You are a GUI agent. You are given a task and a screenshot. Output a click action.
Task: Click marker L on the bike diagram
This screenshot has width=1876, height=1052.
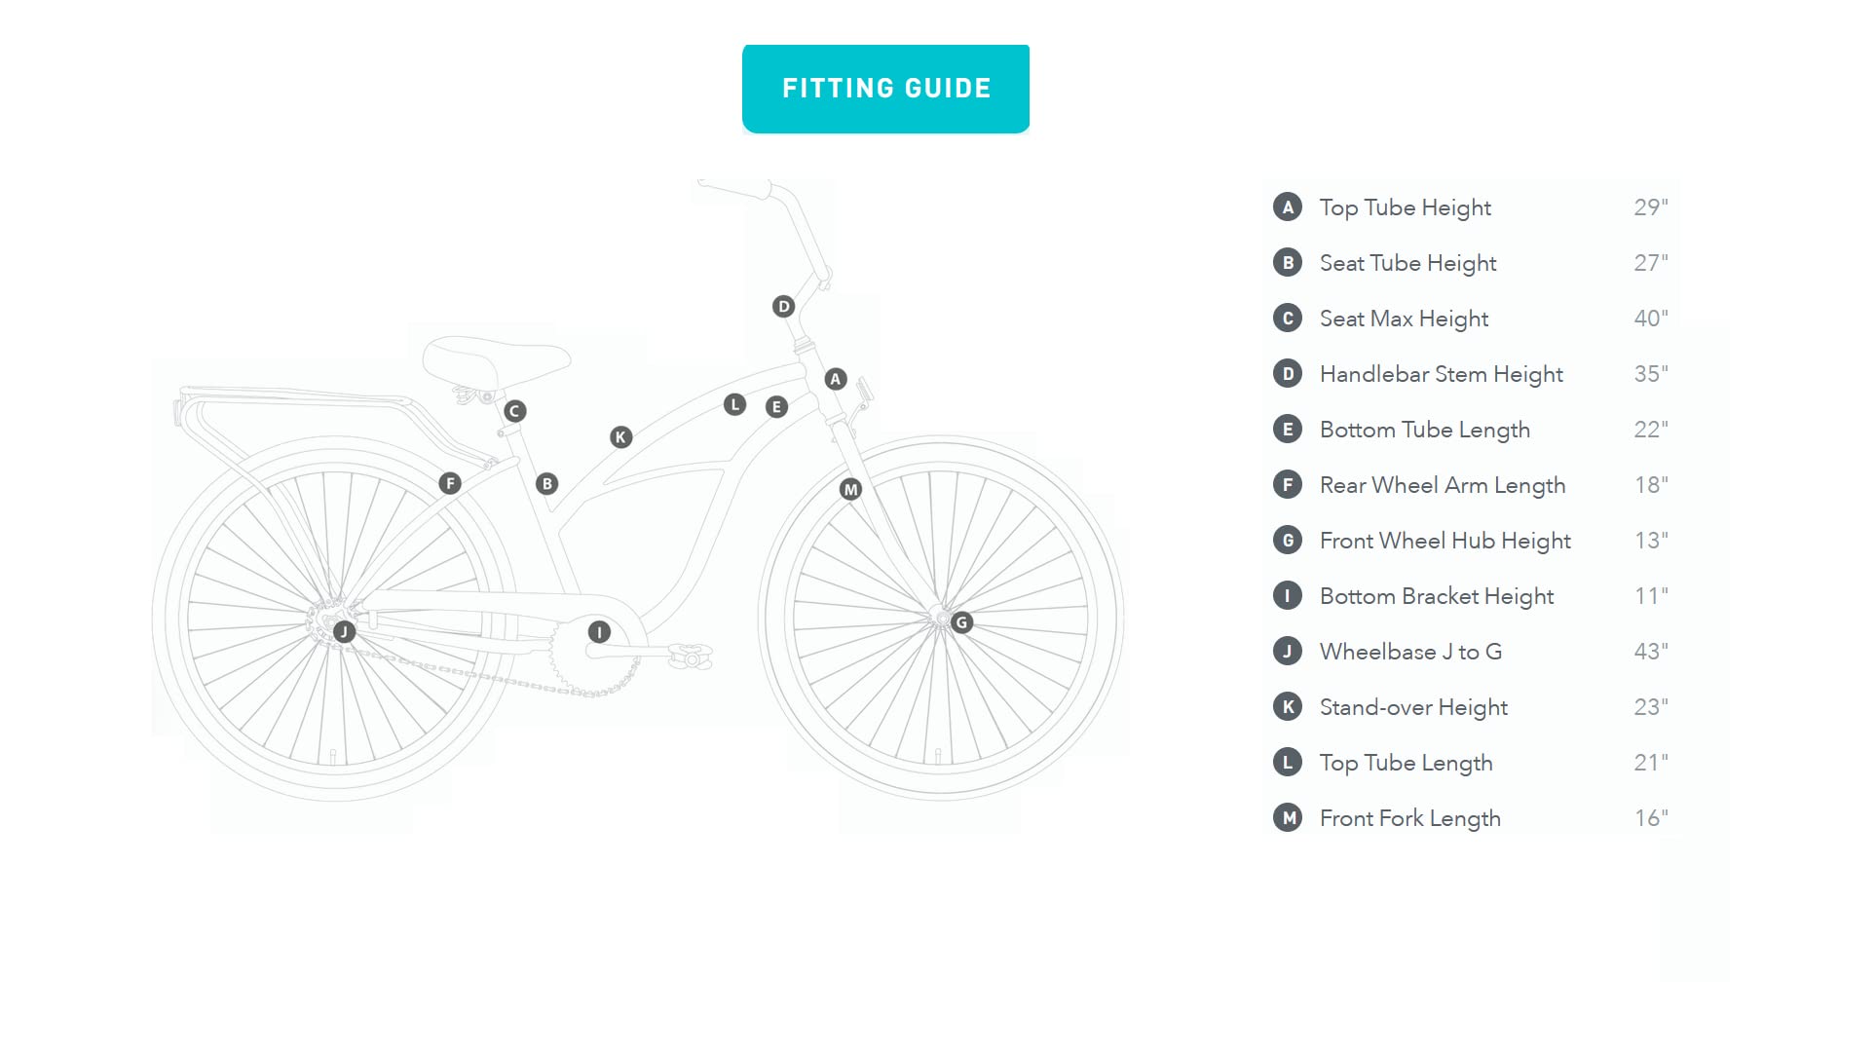click(734, 404)
